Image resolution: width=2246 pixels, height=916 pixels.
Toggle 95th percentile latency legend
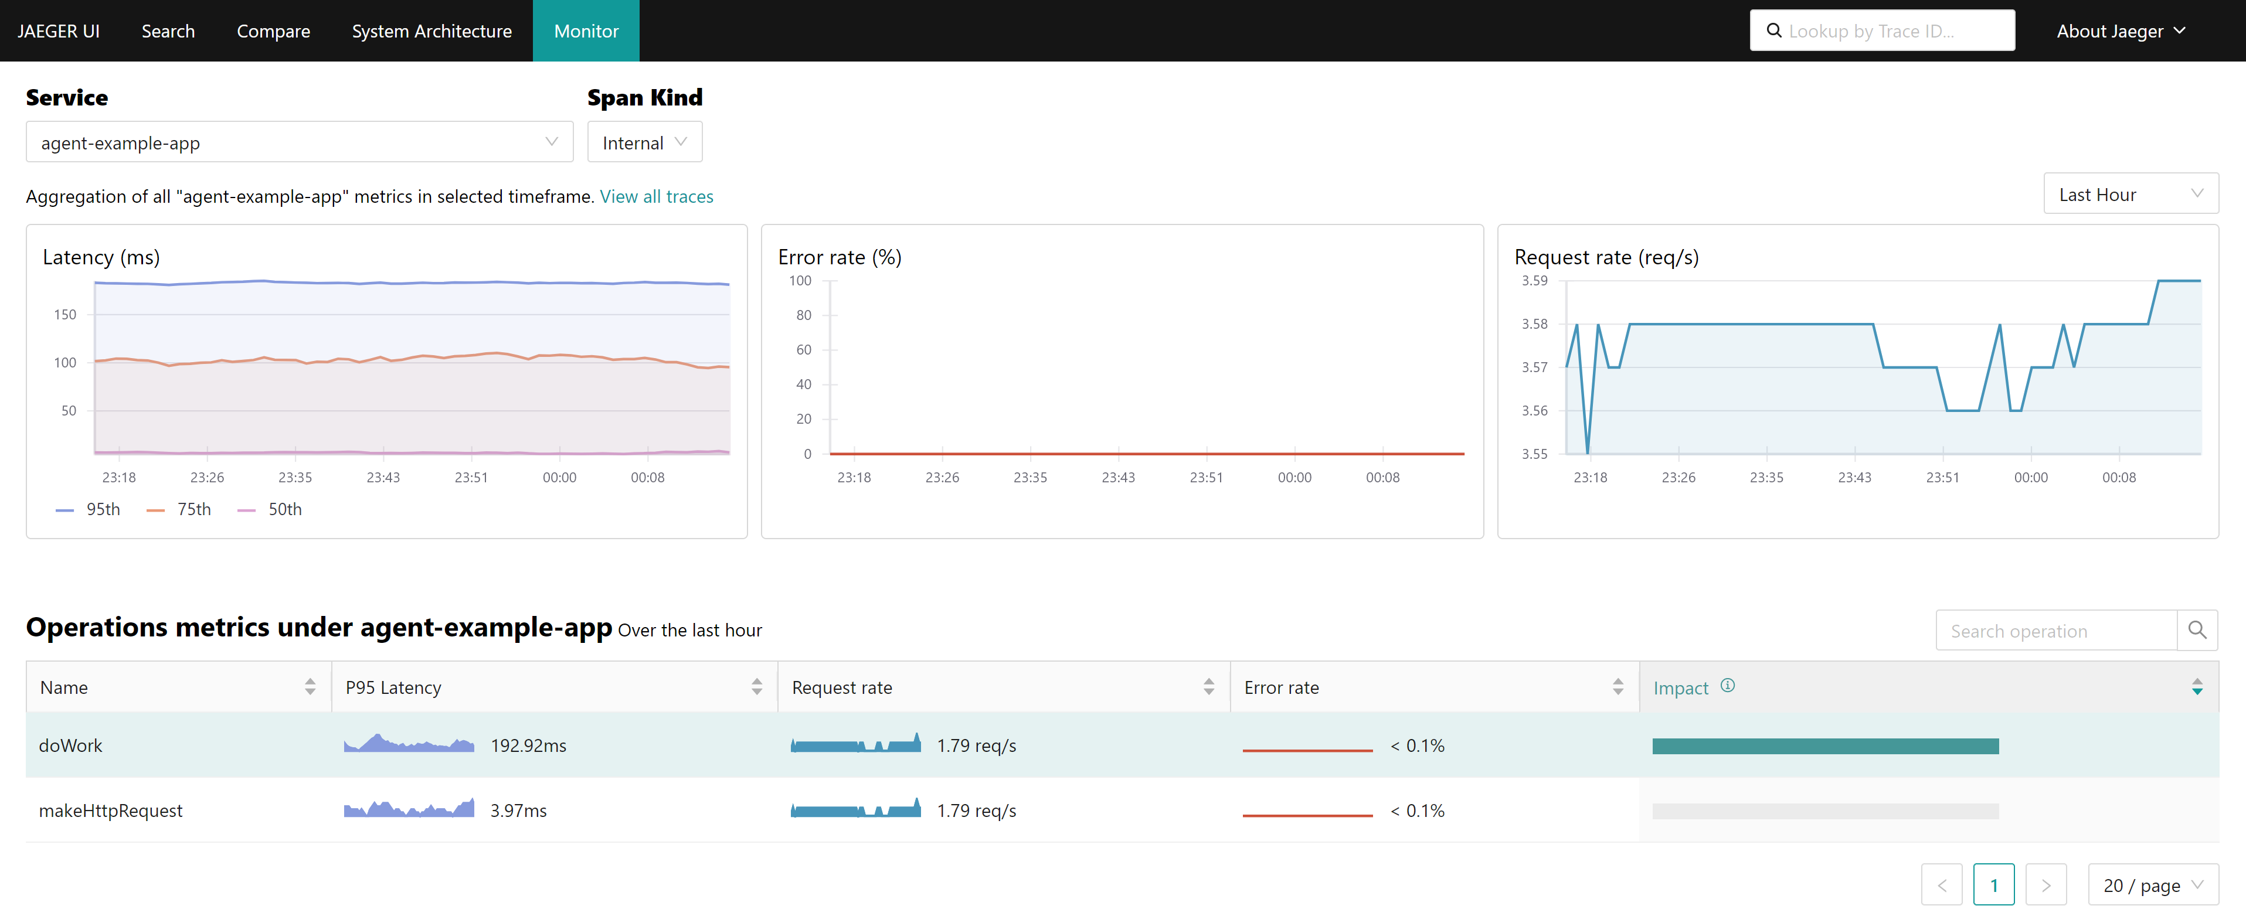[89, 510]
